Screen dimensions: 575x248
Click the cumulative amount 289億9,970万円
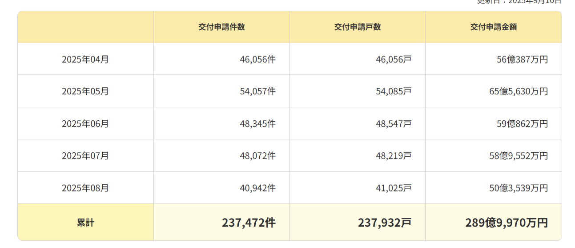coord(507,223)
